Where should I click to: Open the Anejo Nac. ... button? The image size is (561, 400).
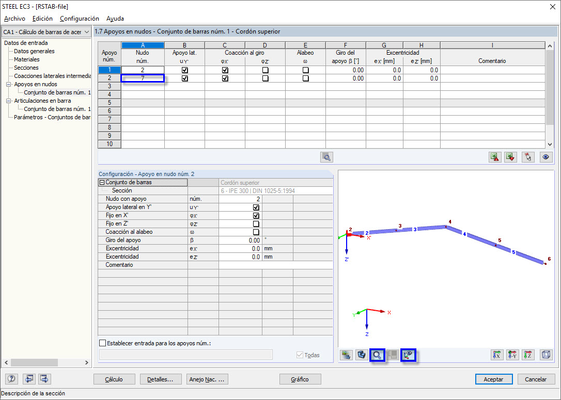pos(207,379)
